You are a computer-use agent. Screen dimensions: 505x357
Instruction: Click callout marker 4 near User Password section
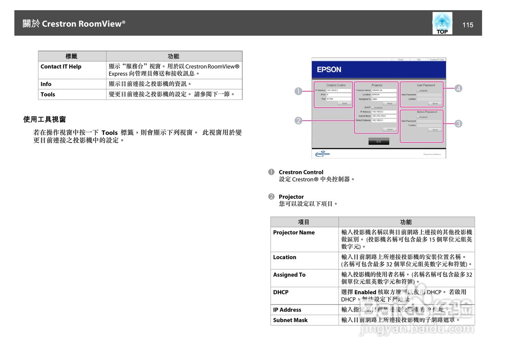[x=458, y=88]
